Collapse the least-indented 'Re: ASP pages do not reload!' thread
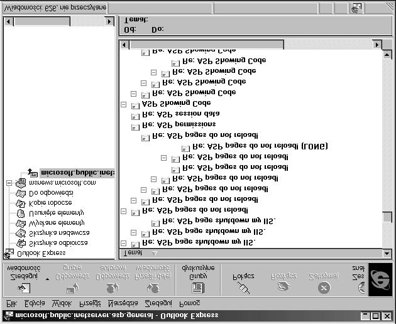Viewport: 396px width, 324px height. (x=123, y=212)
